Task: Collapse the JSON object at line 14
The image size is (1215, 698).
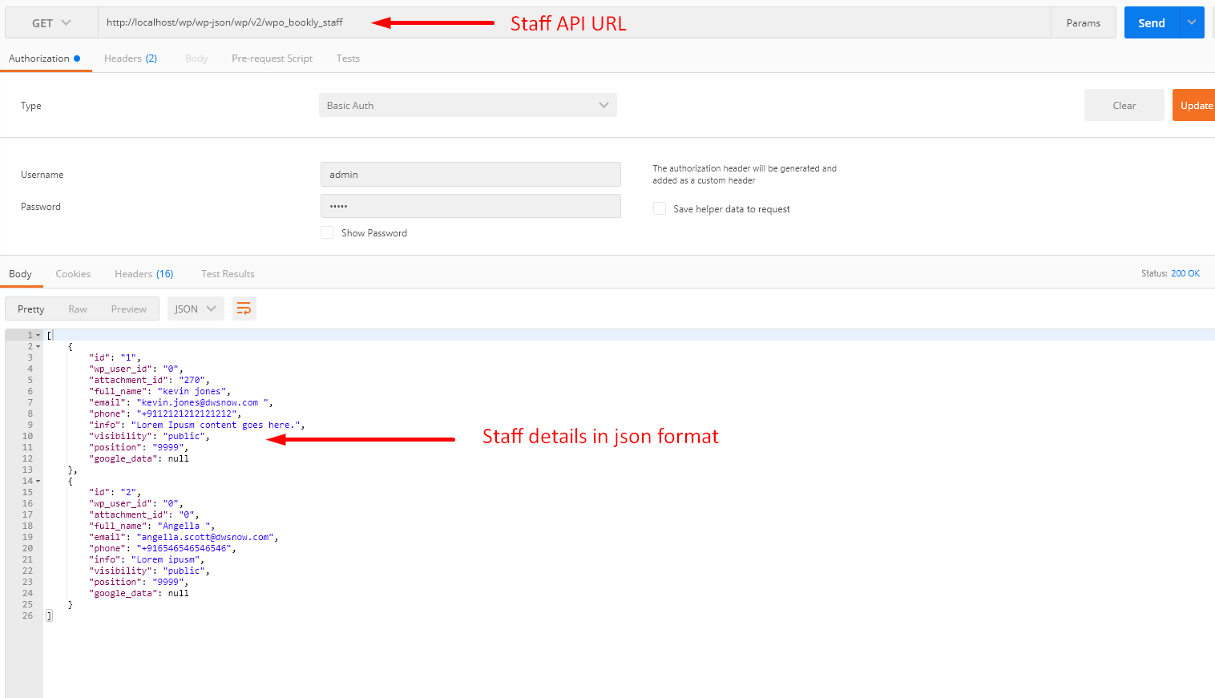Action: [38, 481]
